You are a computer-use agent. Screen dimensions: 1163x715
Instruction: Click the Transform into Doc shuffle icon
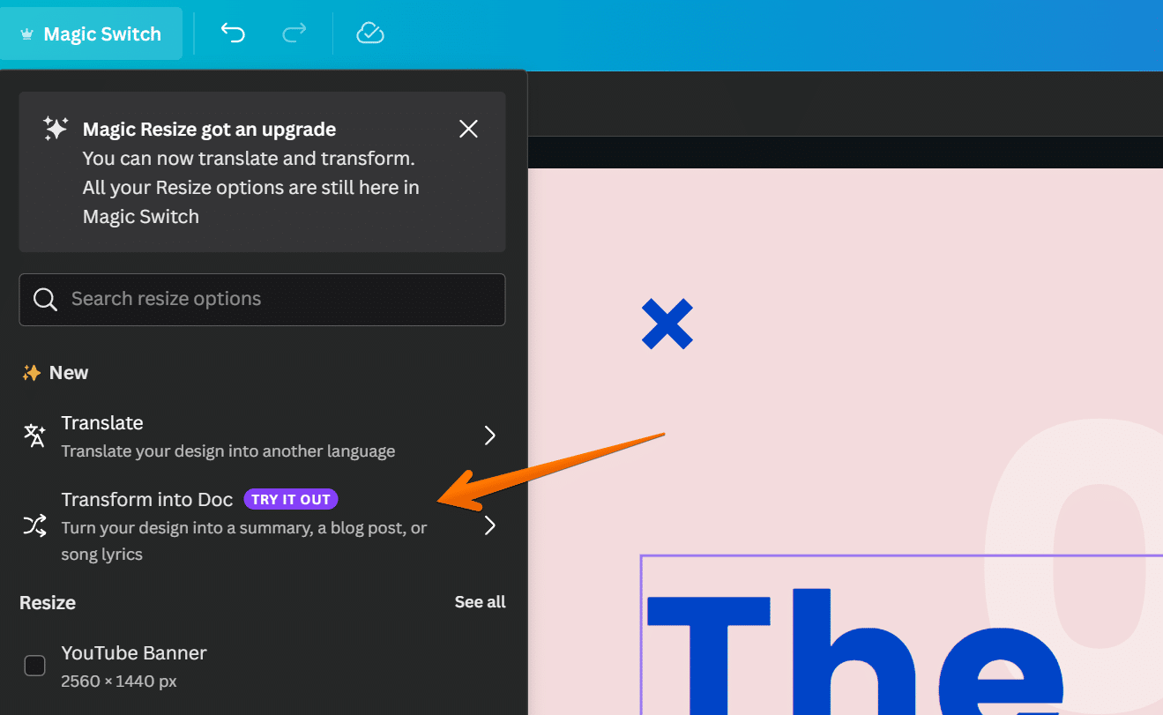point(34,525)
